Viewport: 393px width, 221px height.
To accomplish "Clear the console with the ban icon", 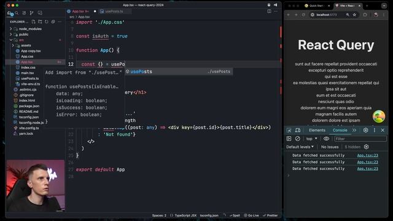I will 297,139.
